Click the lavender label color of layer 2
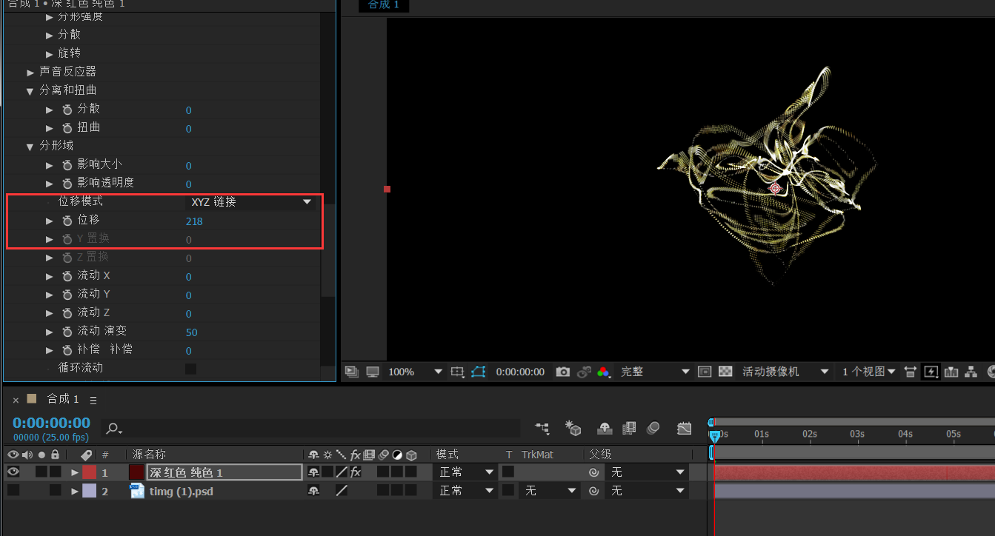Viewport: 995px width, 536px height. (89, 491)
